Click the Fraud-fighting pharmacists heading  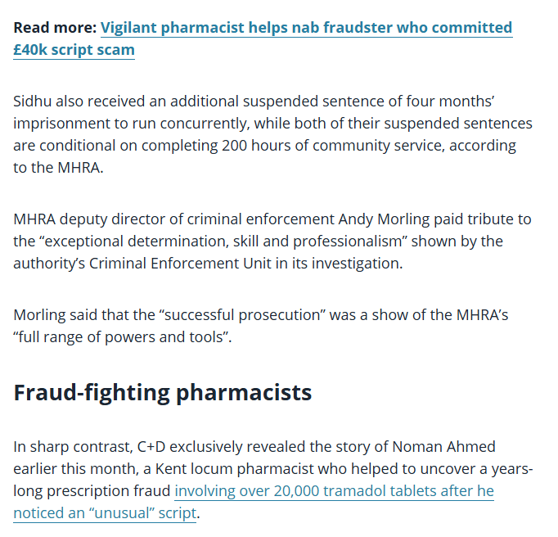163,392
